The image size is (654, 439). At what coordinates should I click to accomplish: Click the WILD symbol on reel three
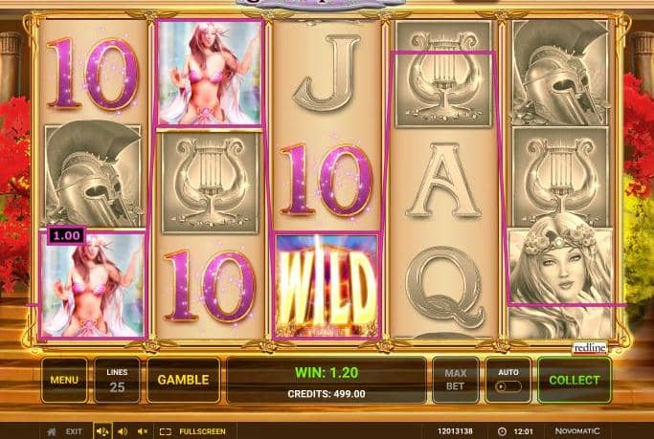pyautogui.click(x=327, y=286)
